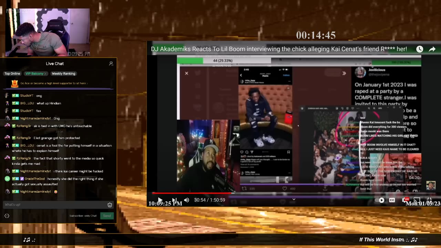Switch to the Weekly Ranking tab
This screenshot has width=441, height=248.
click(x=63, y=74)
